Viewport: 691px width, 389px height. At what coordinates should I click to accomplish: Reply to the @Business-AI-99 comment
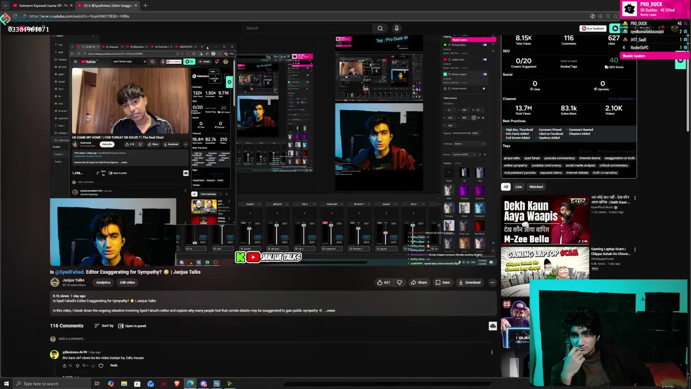point(113,366)
